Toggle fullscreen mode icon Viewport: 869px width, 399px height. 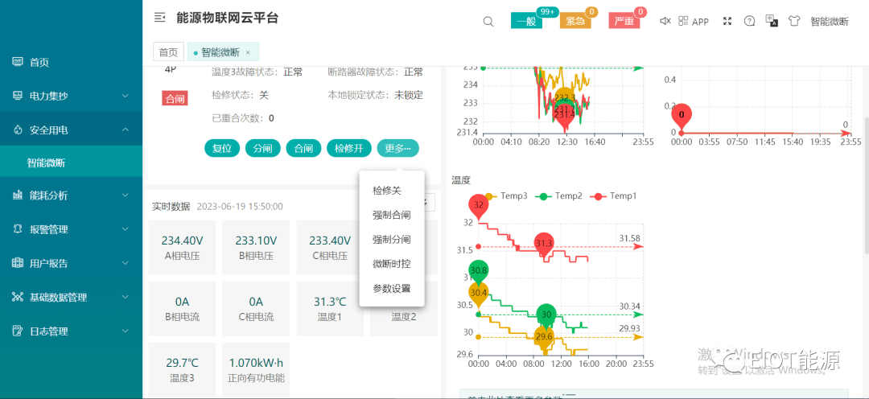(x=727, y=21)
